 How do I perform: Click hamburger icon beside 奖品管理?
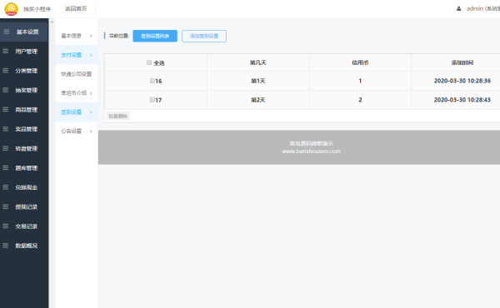[6, 129]
